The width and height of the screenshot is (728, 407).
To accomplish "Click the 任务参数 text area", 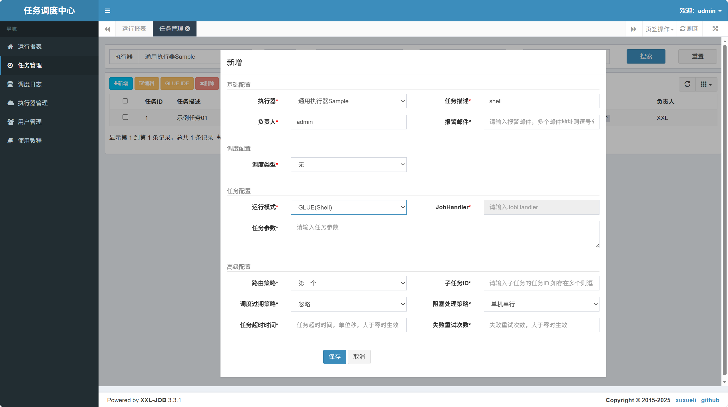I will click(x=444, y=234).
